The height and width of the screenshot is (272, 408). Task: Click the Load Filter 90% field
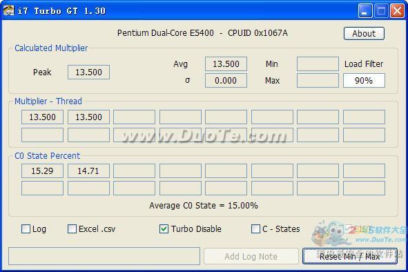pos(364,81)
